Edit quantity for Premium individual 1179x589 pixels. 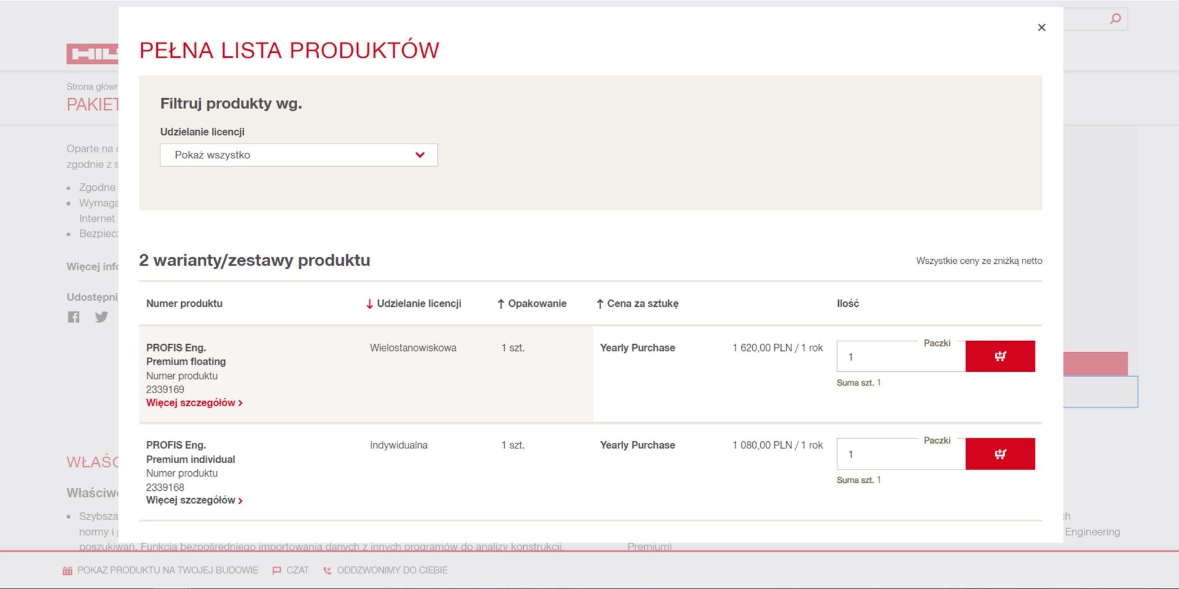coord(901,454)
